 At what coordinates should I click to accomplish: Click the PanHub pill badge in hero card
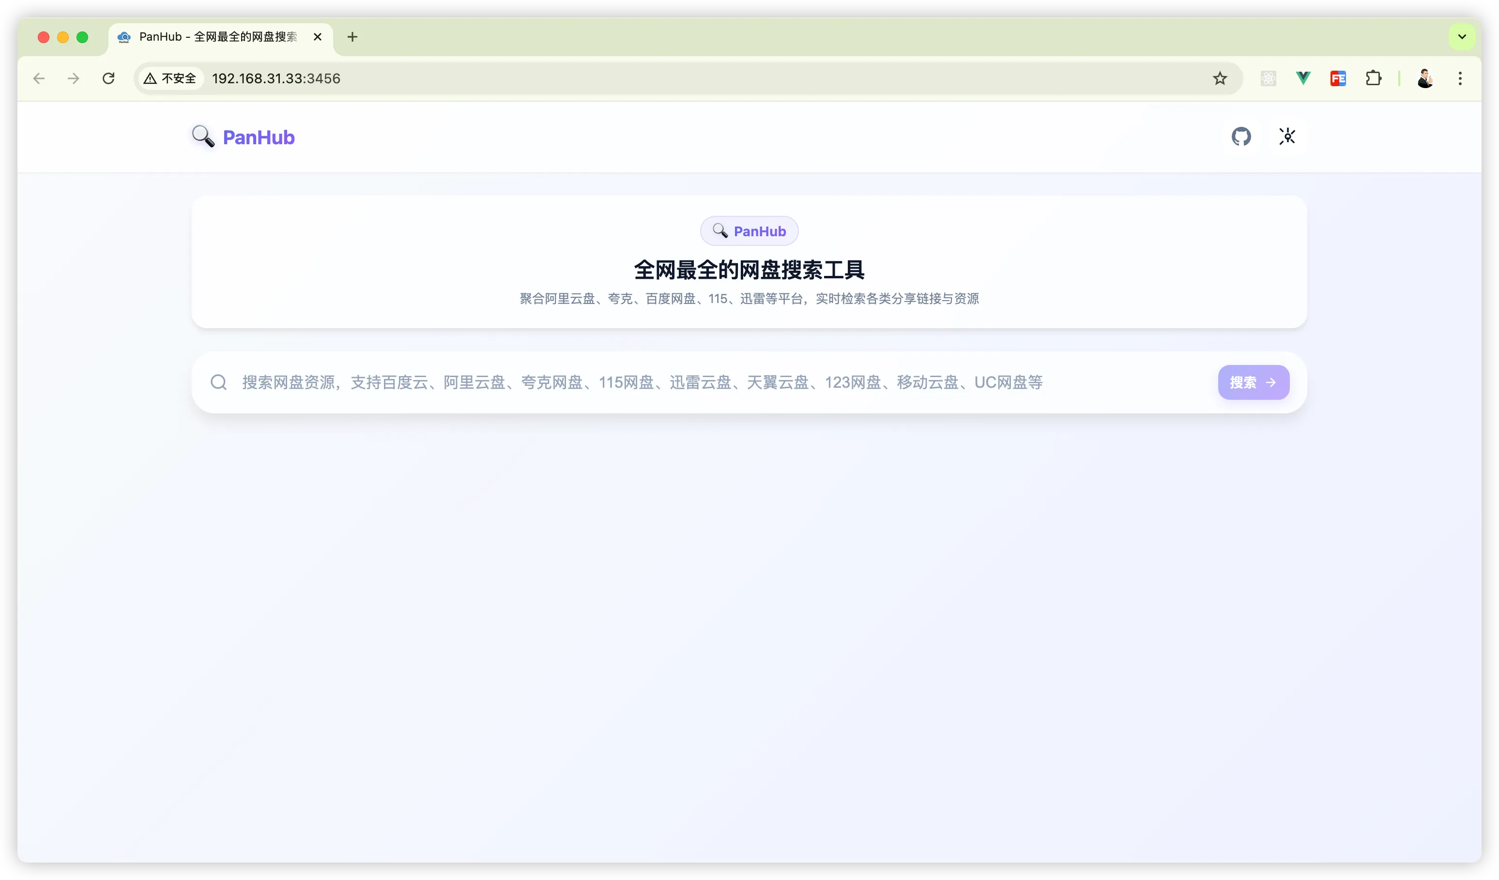749,231
